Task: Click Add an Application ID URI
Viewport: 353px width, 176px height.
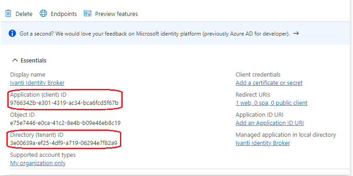Action: tap(270, 123)
